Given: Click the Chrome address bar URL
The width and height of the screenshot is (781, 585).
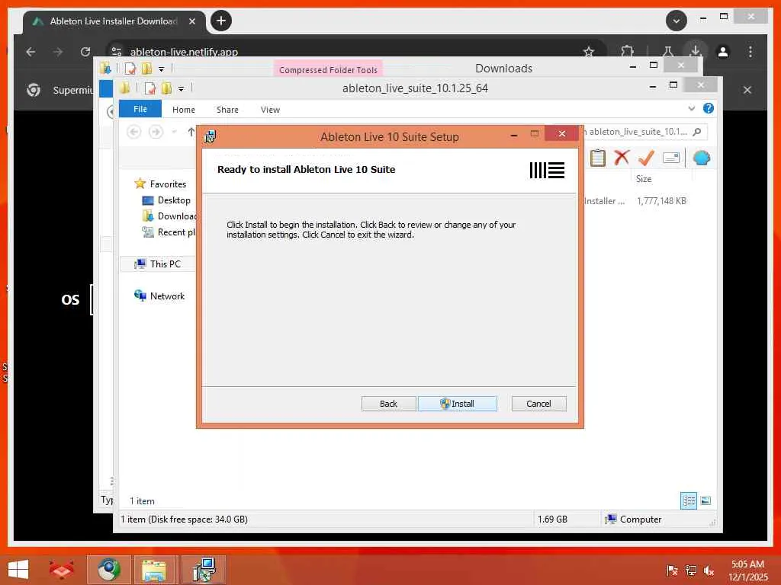Looking at the screenshot, I should (x=184, y=52).
